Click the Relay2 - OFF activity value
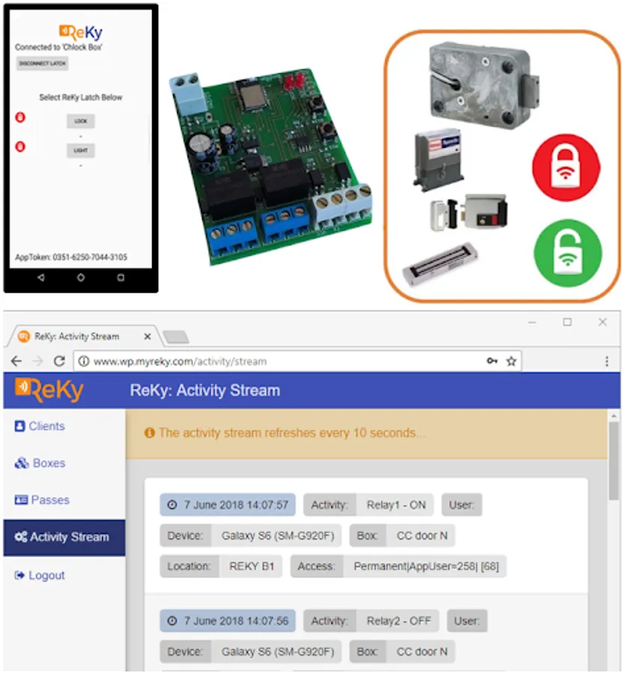The height and width of the screenshot is (675, 622). pyautogui.click(x=399, y=621)
